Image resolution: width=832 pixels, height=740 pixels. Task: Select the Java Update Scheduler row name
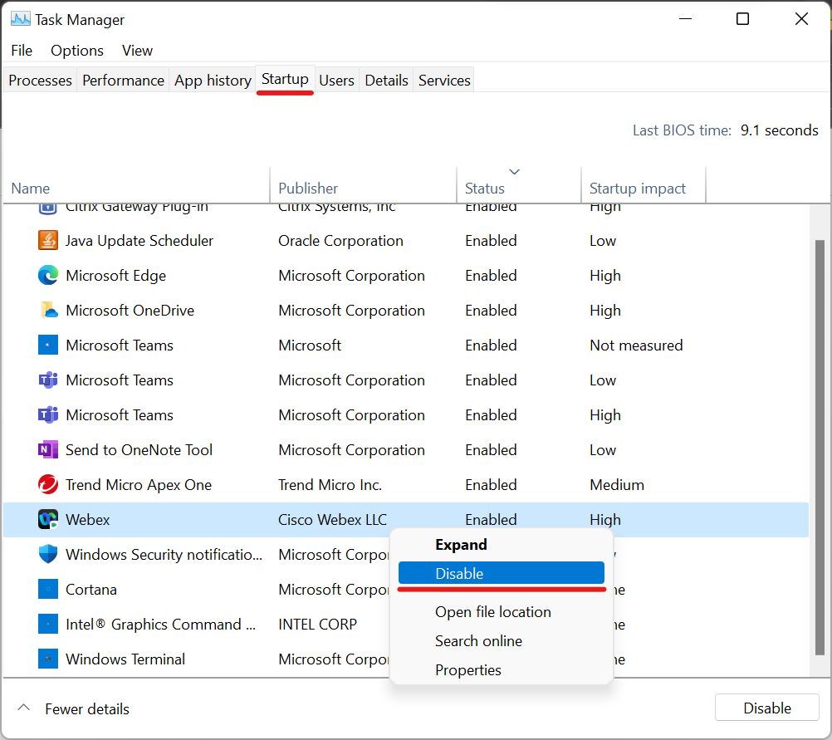tap(139, 241)
